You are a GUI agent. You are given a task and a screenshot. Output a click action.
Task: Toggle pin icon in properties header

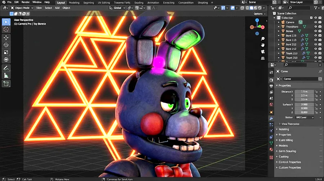[x=320, y=72]
